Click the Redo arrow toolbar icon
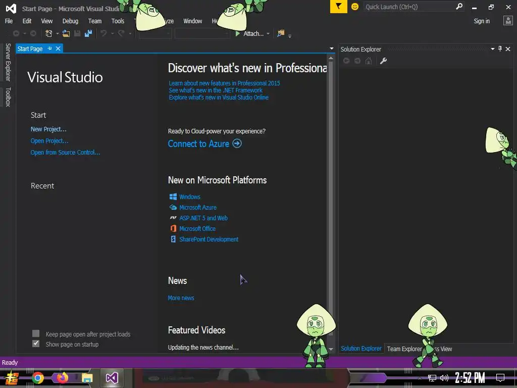This screenshot has width=517, height=388. (121, 33)
